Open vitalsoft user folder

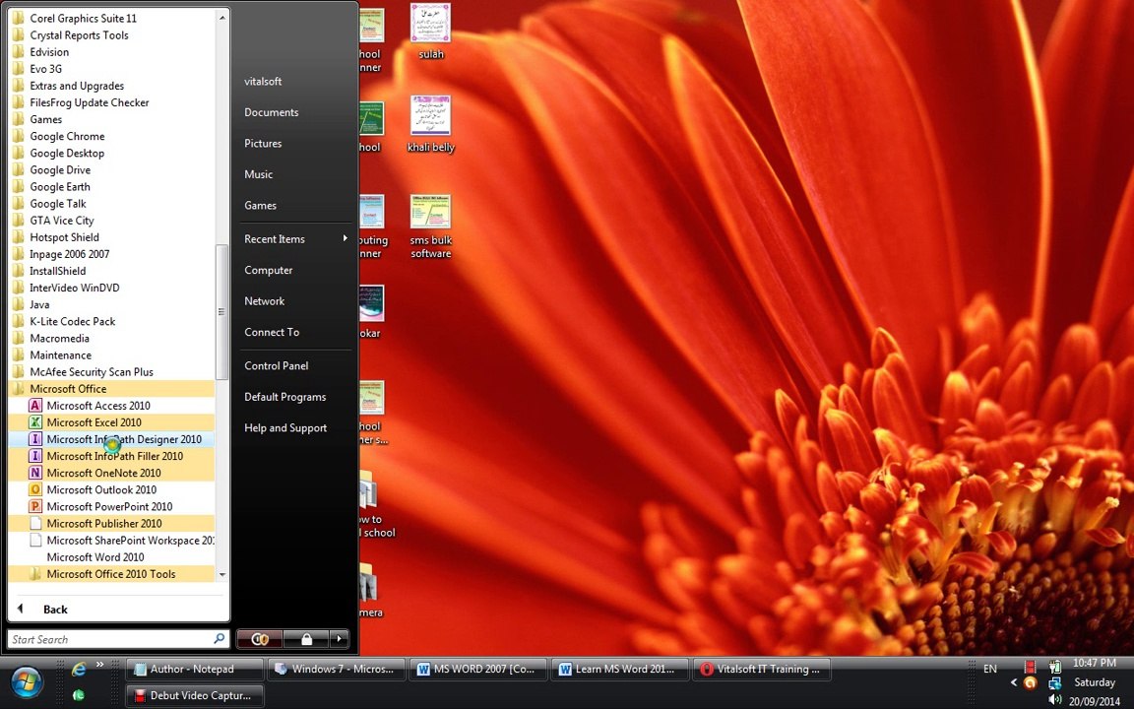pyautogui.click(x=263, y=81)
